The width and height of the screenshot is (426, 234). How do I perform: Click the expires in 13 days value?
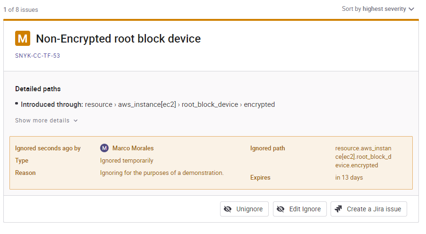(x=349, y=177)
